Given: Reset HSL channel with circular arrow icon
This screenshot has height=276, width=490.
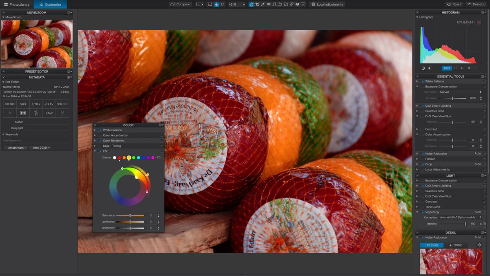Looking at the screenshot, I should [x=158, y=157].
